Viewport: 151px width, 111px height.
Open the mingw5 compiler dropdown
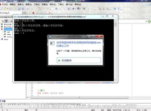(23, 13)
